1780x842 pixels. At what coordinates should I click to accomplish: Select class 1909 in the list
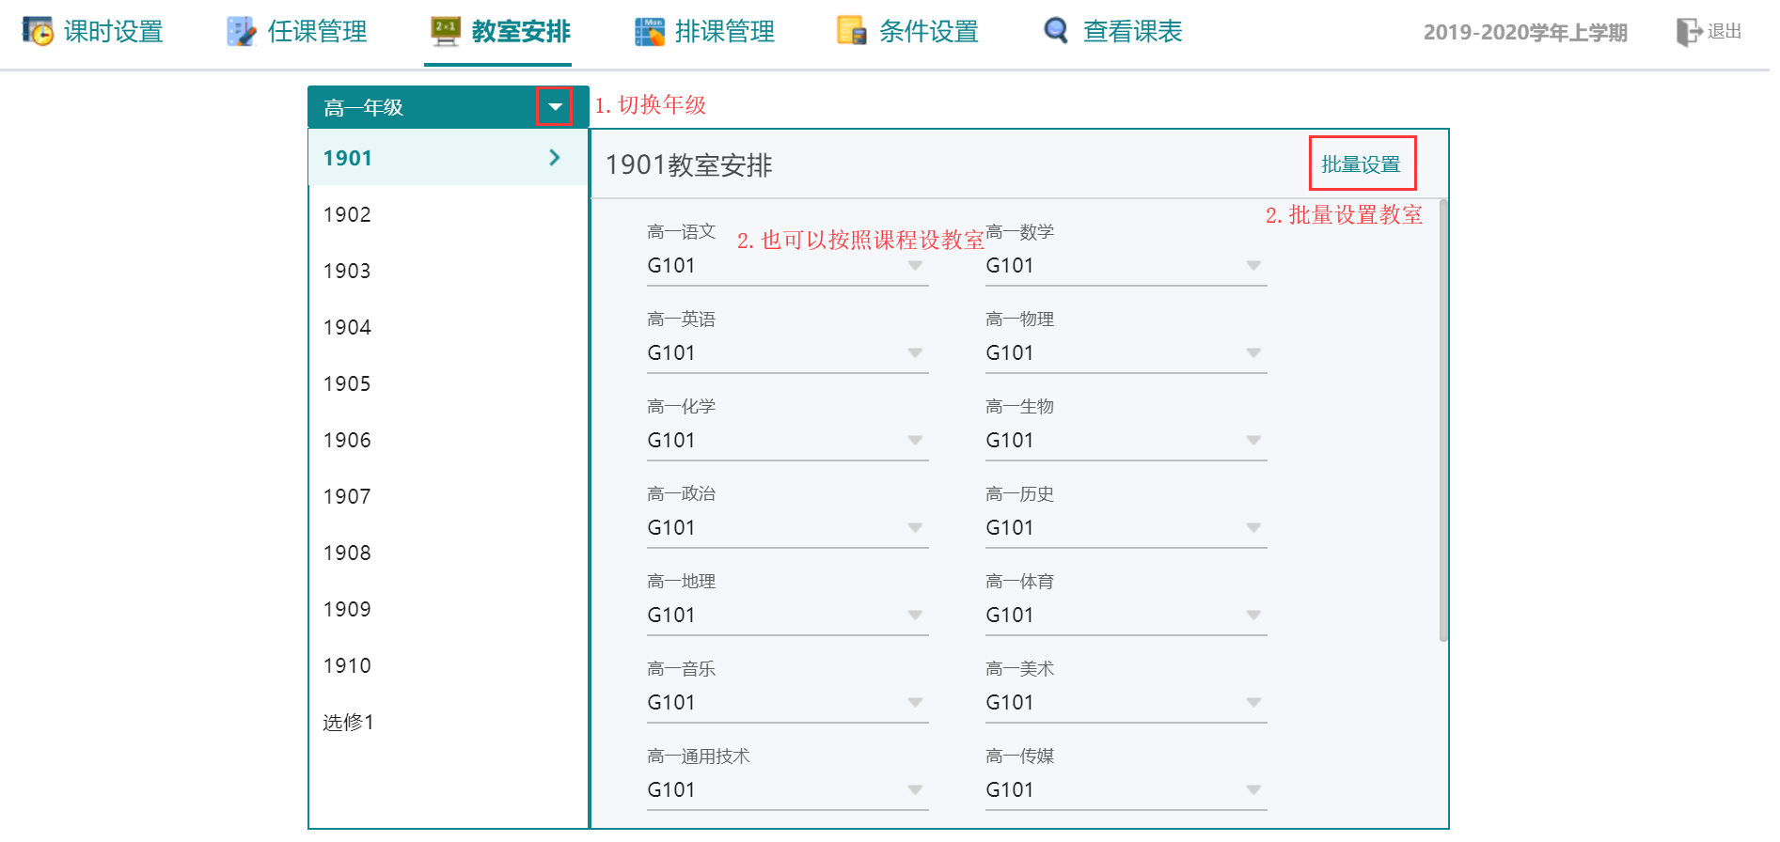pyautogui.click(x=449, y=609)
